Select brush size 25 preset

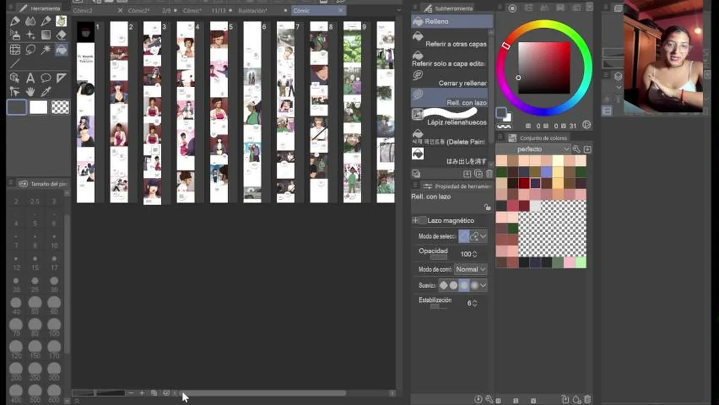[x=35, y=282]
